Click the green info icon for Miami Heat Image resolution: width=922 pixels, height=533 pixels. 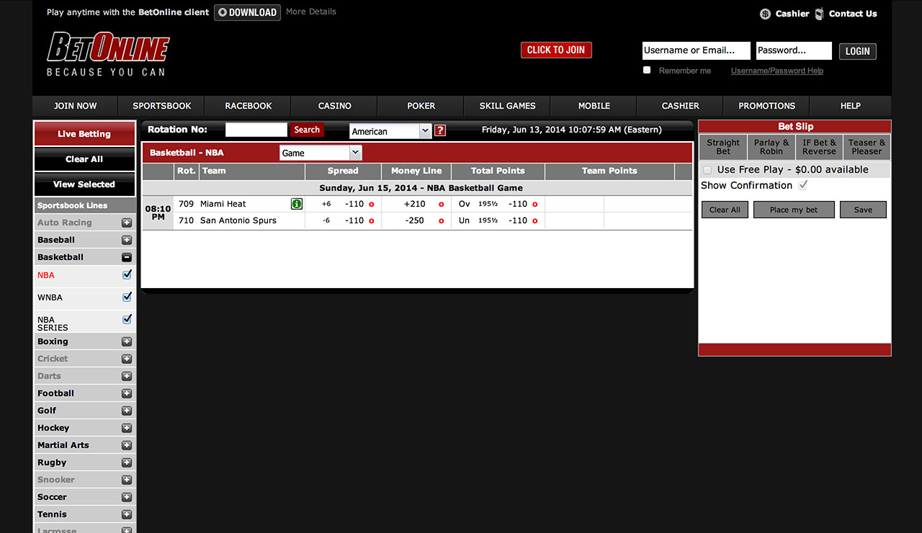(297, 204)
